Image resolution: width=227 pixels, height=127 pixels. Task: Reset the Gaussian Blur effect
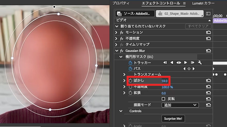pyautogui.click(x=209, y=50)
